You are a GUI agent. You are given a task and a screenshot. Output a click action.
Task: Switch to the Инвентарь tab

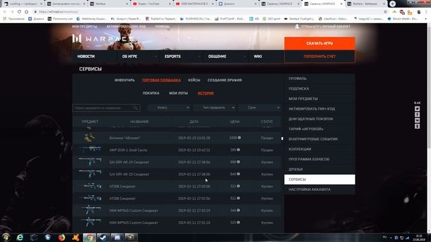click(125, 80)
